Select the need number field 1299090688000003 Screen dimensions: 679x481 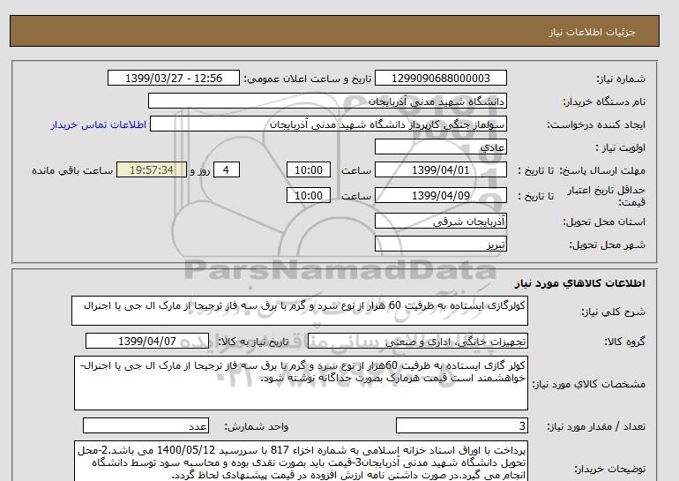(440, 78)
